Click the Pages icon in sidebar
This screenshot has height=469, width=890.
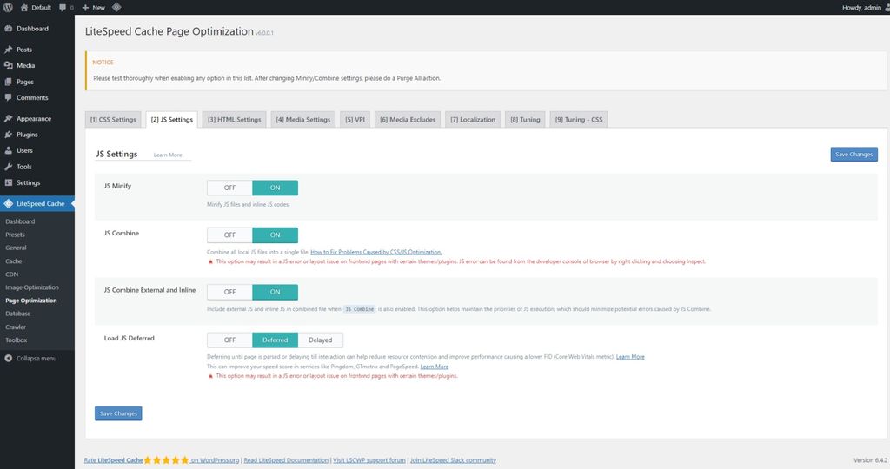(9, 82)
